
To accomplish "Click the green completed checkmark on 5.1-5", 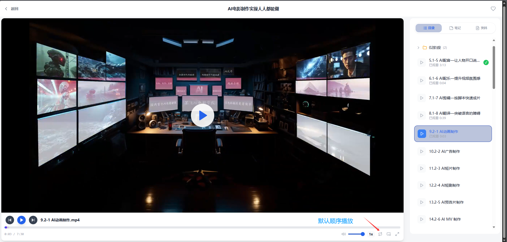I will click(486, 62).
